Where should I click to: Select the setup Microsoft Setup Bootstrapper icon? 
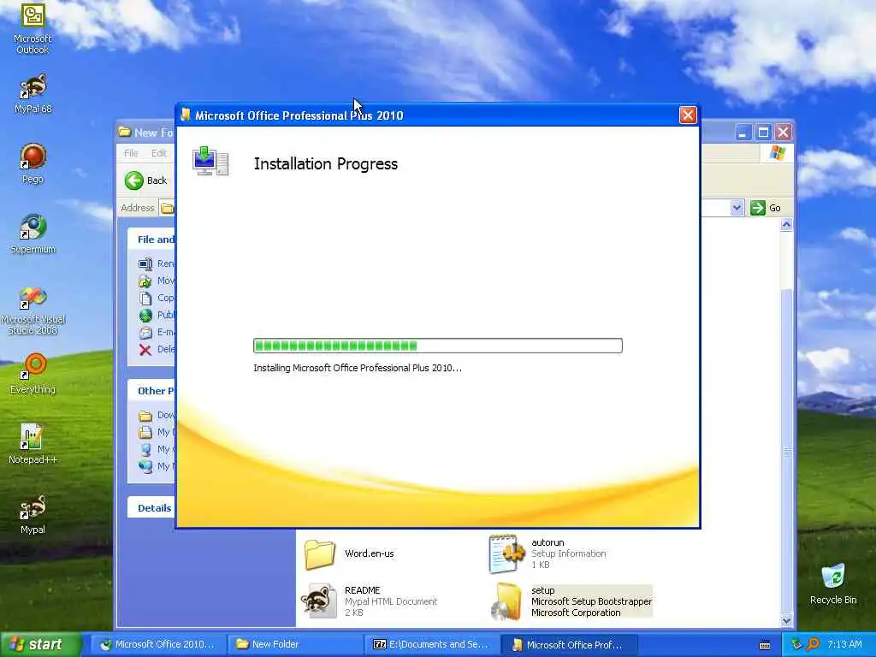pos(506,601)
